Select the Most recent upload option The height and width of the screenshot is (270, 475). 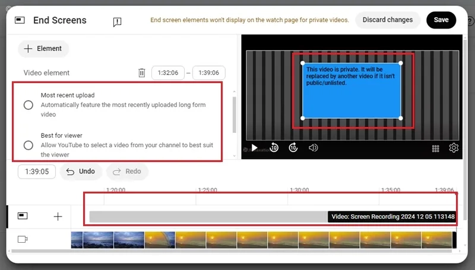28,104
